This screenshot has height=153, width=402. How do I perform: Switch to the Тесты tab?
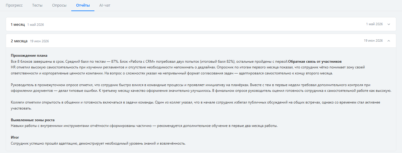[x=37, y=5]
